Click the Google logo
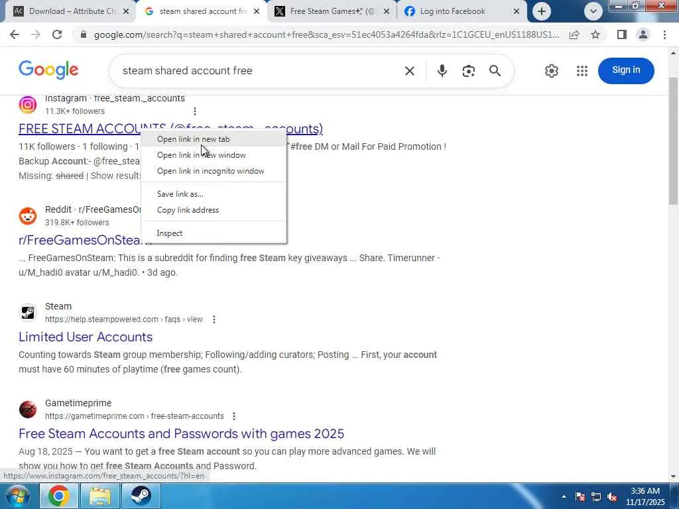The image size is (679, 509). click(48, 70)
